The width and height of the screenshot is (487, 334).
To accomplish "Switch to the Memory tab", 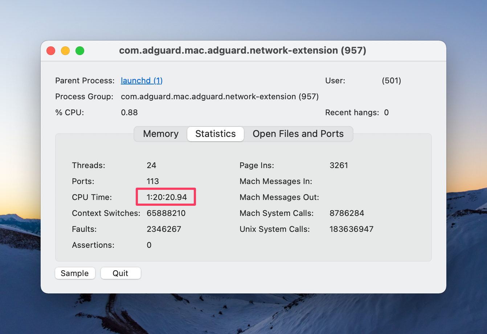I will 160,134.
